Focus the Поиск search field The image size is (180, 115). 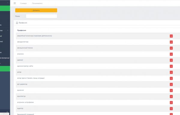(41, 16)
